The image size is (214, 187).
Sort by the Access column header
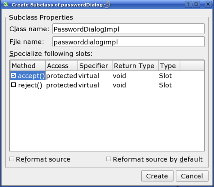[x=62, y=66]
